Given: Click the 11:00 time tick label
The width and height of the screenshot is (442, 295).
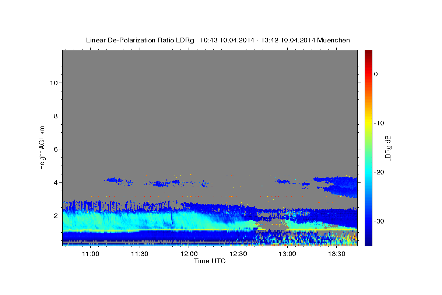Looking at the screenshot, I should (91, 254).
